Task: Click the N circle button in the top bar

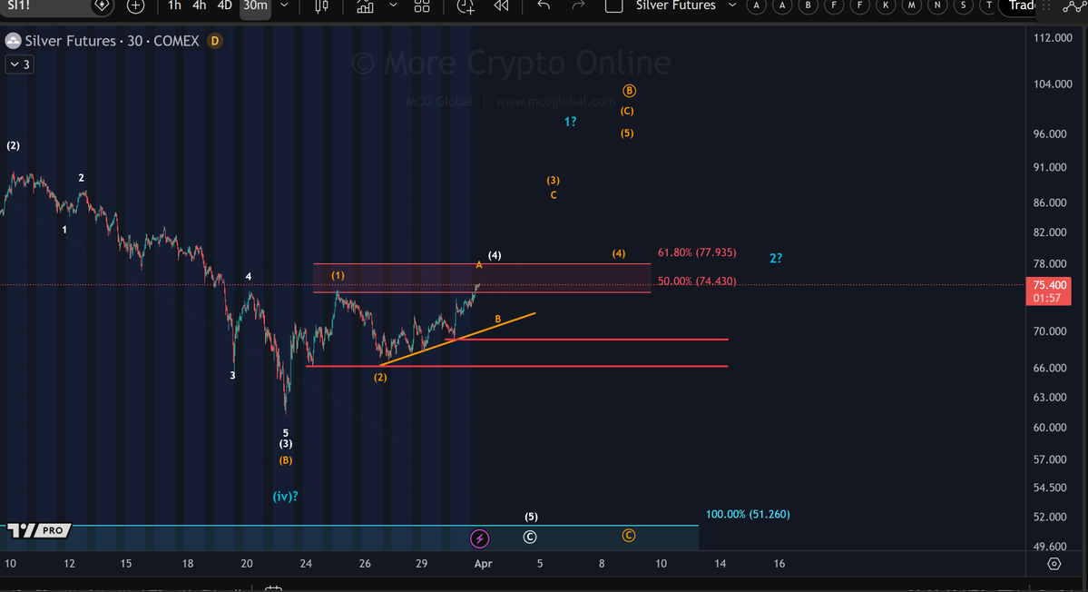Action: (x=937, y=5)
